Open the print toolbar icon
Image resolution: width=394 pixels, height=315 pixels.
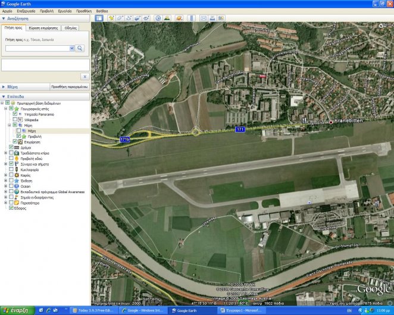pos(212,18)
